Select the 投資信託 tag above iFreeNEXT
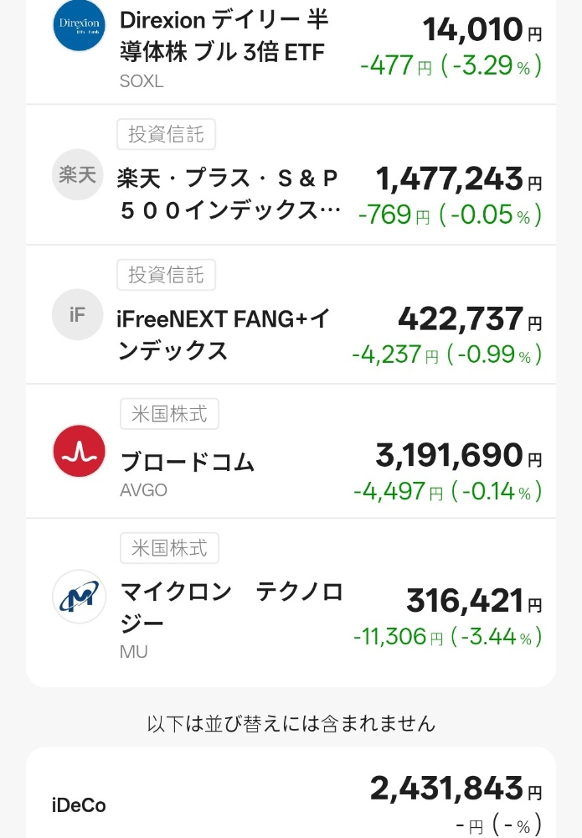 click(166, 275)
